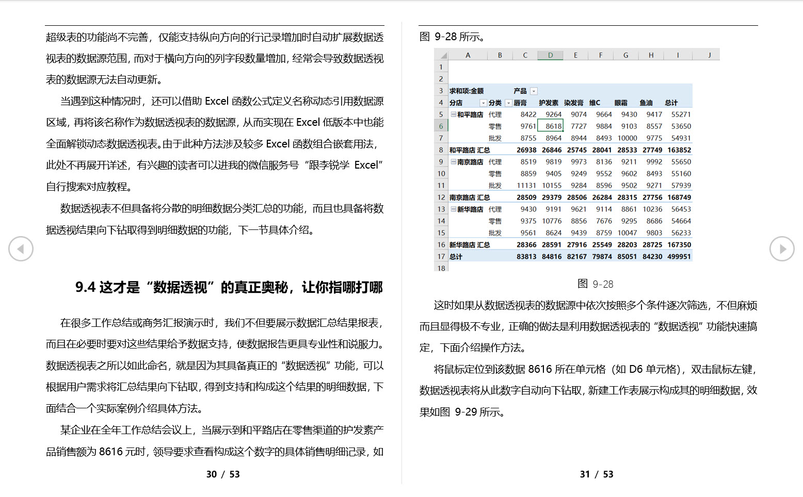
Task: Select the 唇膏 column heading
Action: tap(520, 103)
